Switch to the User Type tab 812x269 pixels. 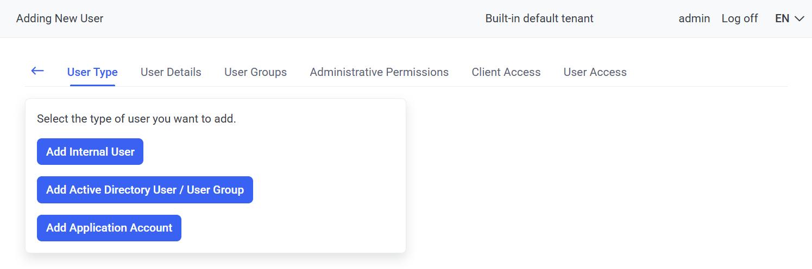[92, 72]
